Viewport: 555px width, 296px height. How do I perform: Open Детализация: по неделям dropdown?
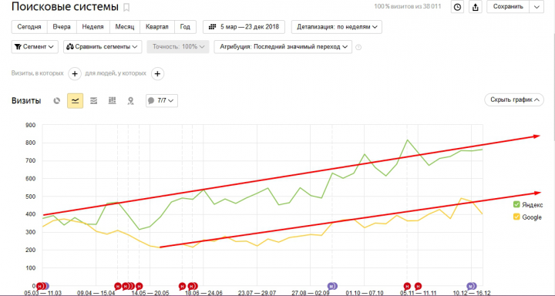pos(337,27)
